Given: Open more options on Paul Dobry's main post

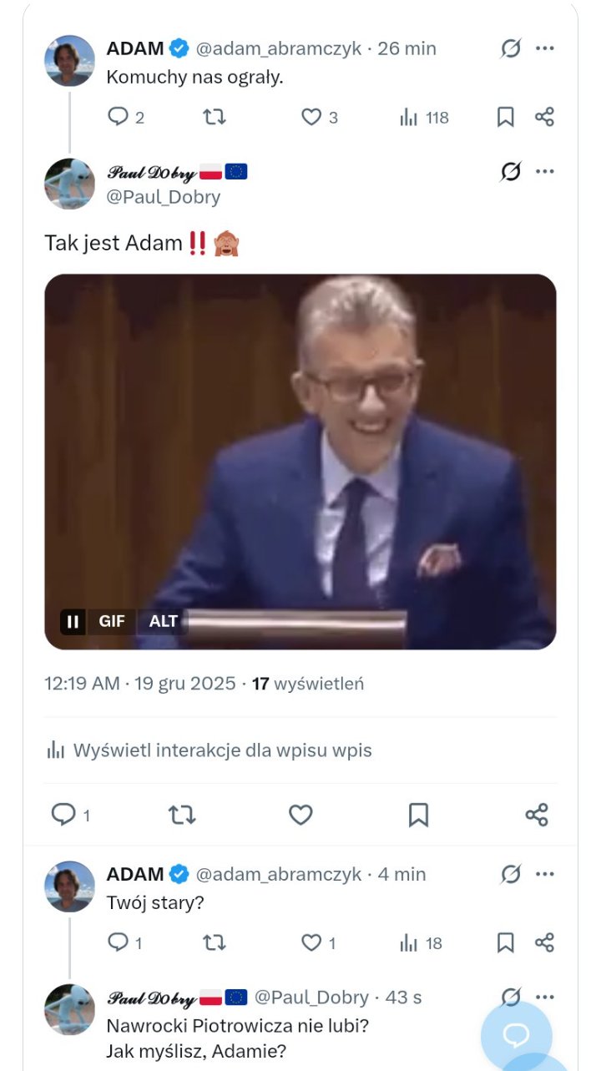Looking at the screenshot, I should [545, 172].
